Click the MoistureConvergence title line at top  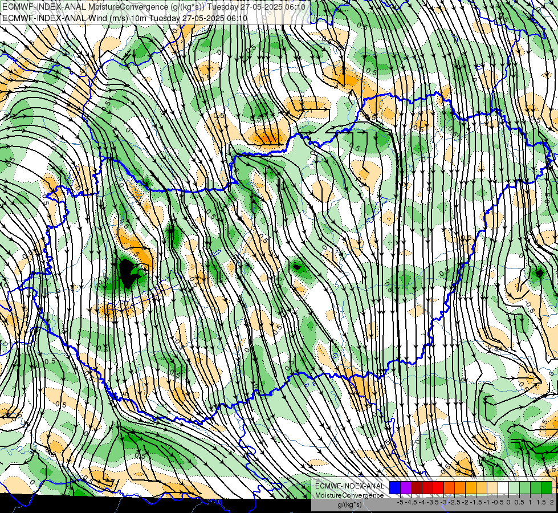coord(154,6)
